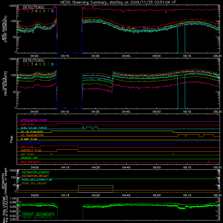The image size is (223, 223).
Task: Click the PARTICLE_FLAG label
Action: pyautogui.click(x=31, y=150)
